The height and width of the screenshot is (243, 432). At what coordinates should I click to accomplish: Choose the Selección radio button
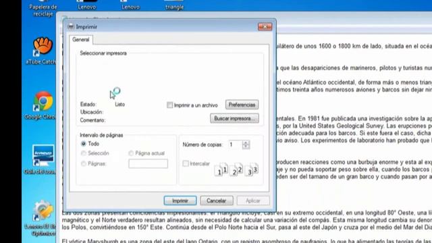click(x=83, y=153)
